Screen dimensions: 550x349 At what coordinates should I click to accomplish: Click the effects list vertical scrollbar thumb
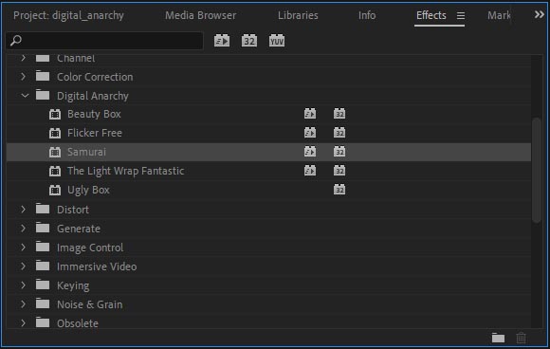[537, 170]
